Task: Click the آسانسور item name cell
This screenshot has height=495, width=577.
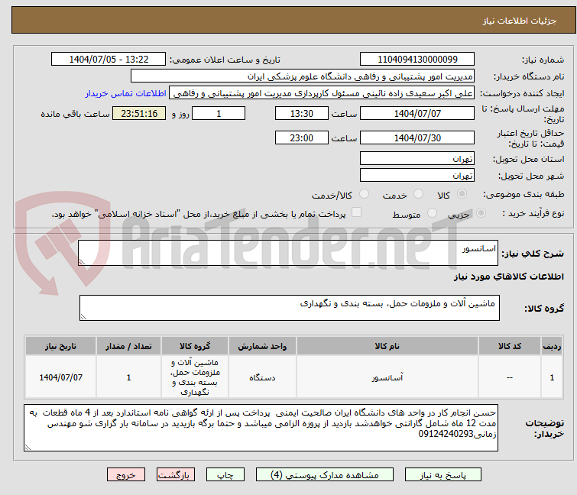Action: (387, 377)
